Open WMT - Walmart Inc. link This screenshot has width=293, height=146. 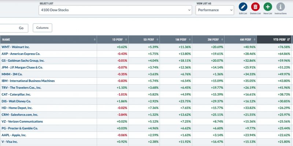point(15,47)
